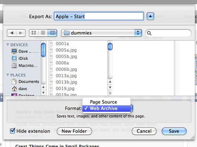The image size is (197, 147).
Task: Click the Export As filename field
Action: [99, 16]
